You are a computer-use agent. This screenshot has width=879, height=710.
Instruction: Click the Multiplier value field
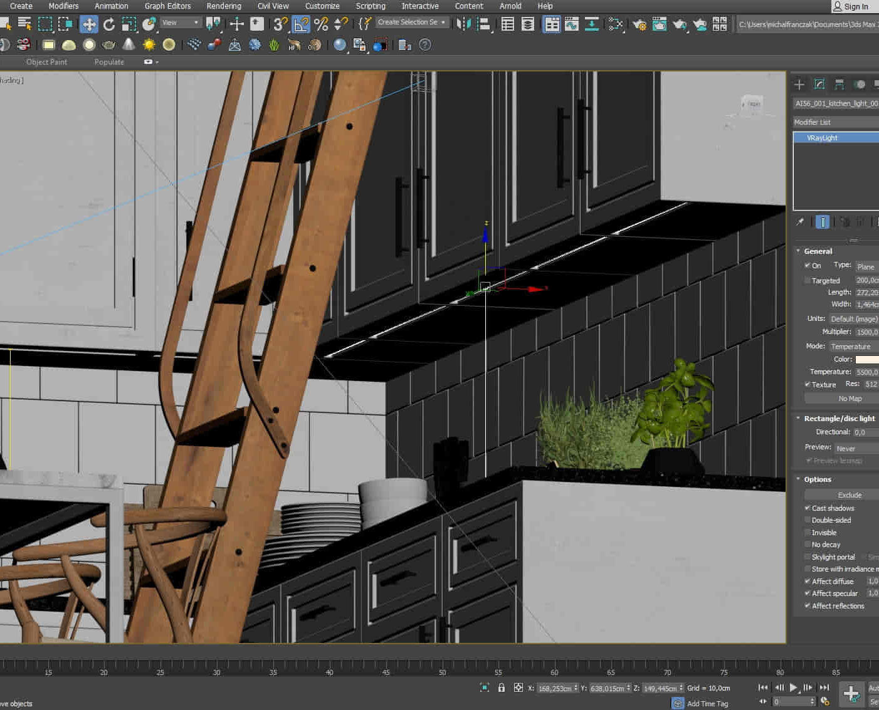point(867,332)
